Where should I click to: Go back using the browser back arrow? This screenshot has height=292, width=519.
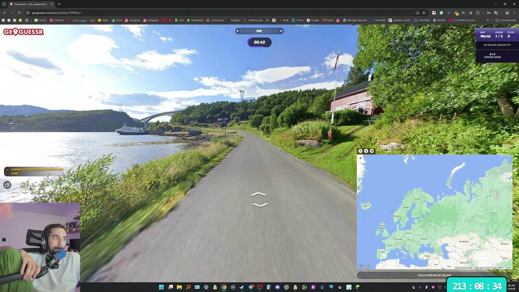(4, 13)
